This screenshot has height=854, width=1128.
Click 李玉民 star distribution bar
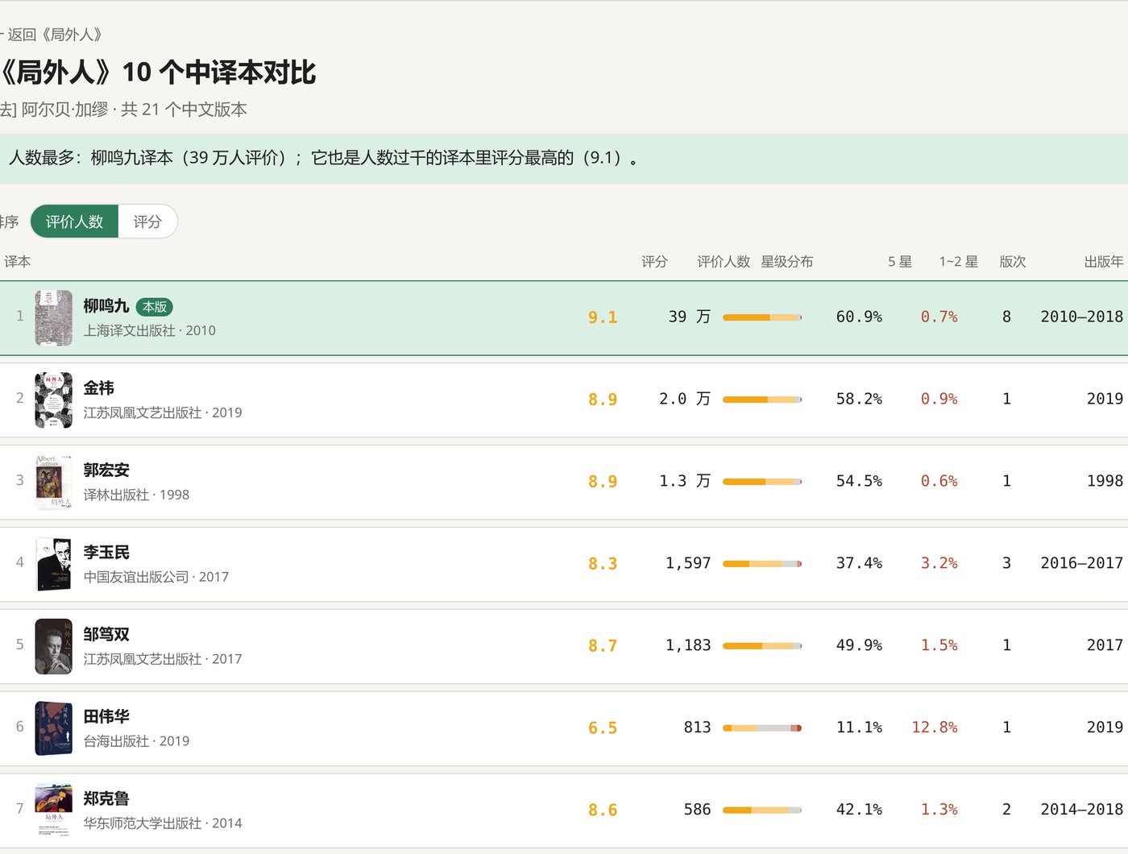coord(762,564)
